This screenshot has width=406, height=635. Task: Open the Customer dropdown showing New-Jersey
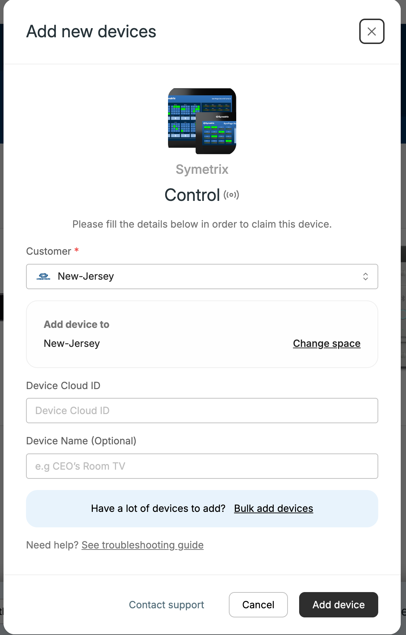202,277
